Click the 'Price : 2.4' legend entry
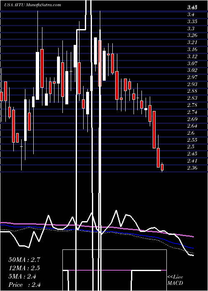The width and height of the screenshot is (208, 291). click(x=24, y=285)
